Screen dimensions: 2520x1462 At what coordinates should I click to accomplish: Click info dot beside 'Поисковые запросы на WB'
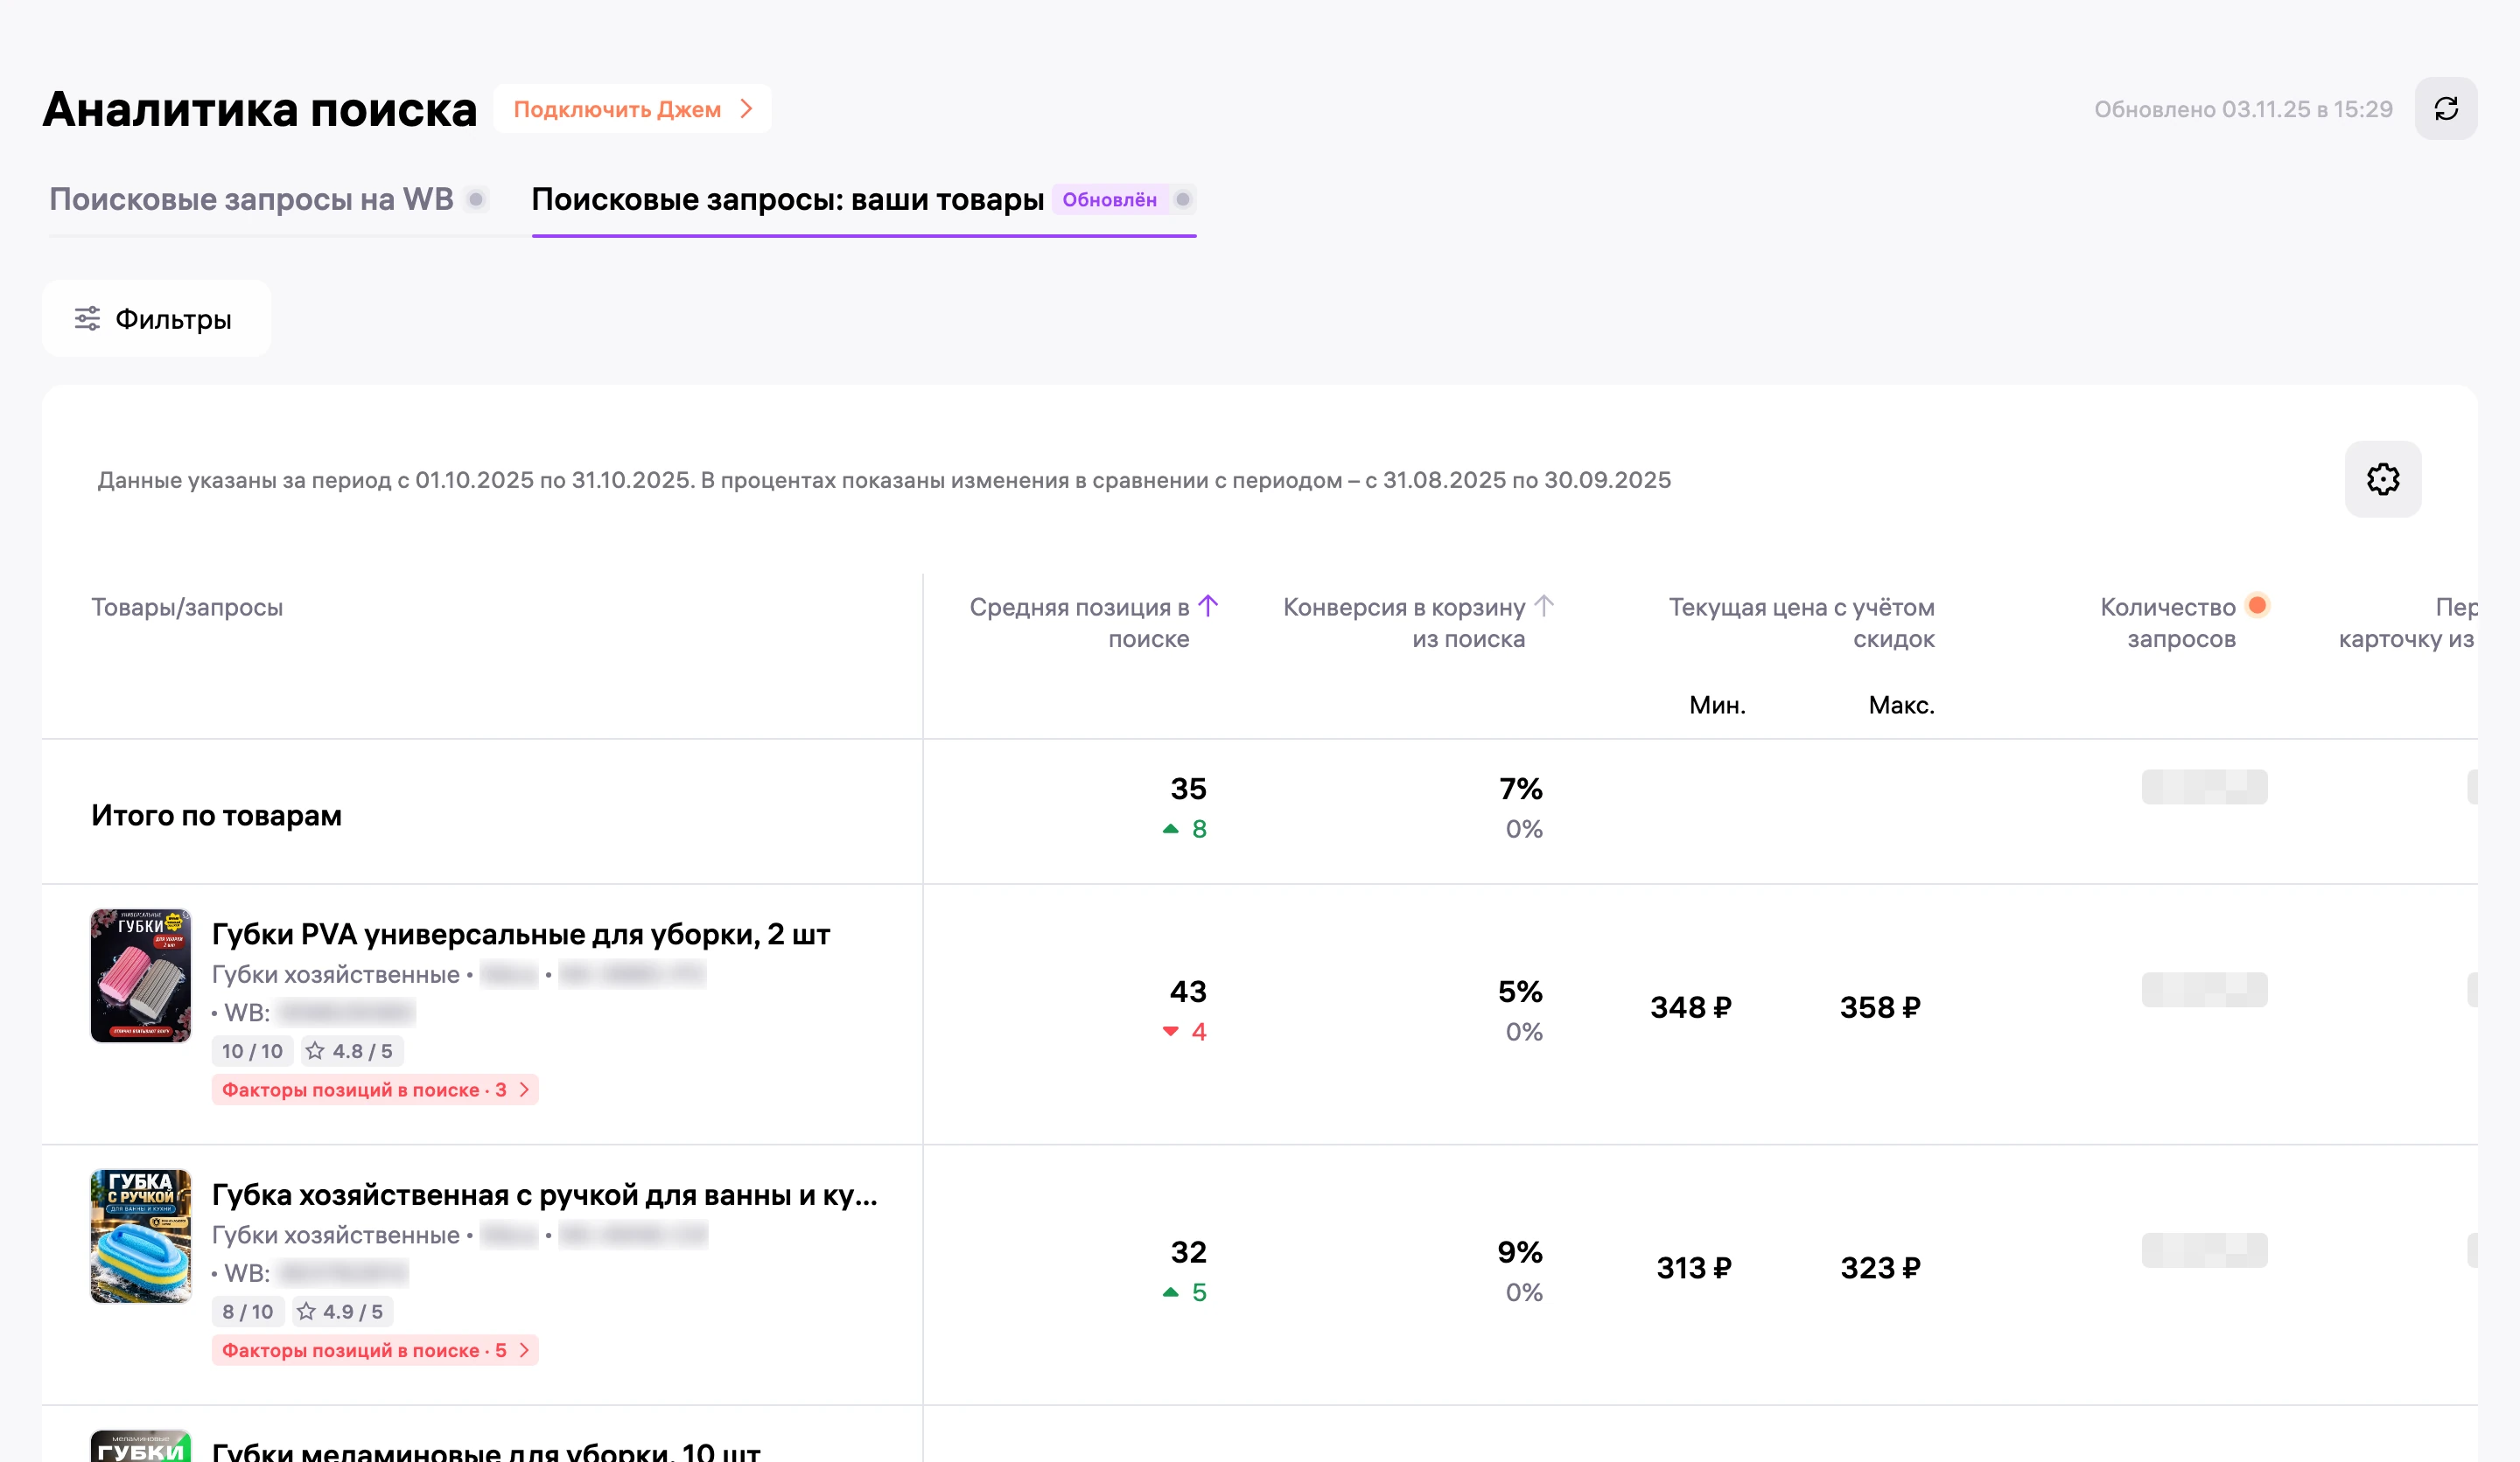pos(477,198)
